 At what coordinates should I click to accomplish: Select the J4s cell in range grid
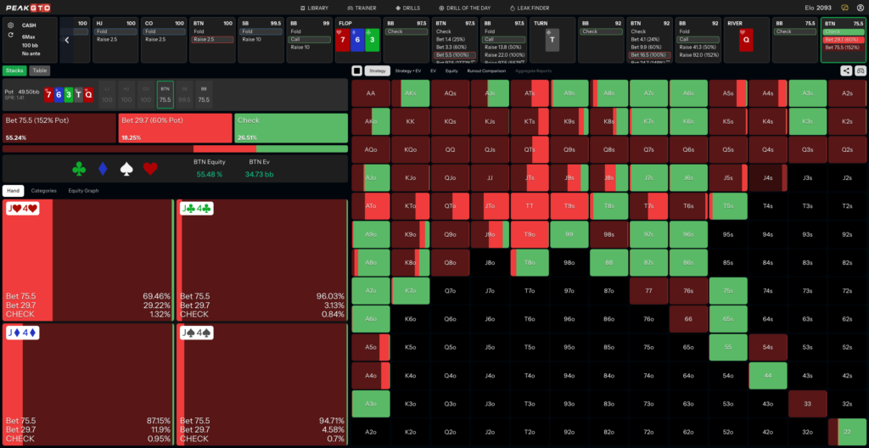point(767,178)
